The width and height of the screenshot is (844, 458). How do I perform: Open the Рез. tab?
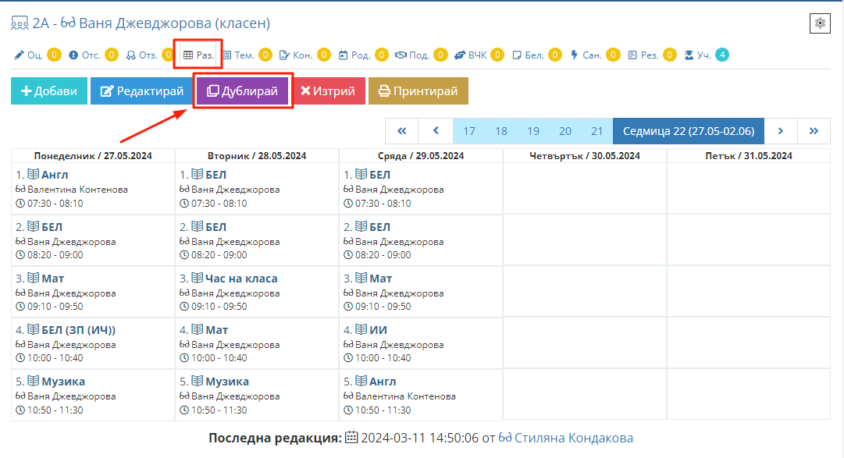click(652, 55)
